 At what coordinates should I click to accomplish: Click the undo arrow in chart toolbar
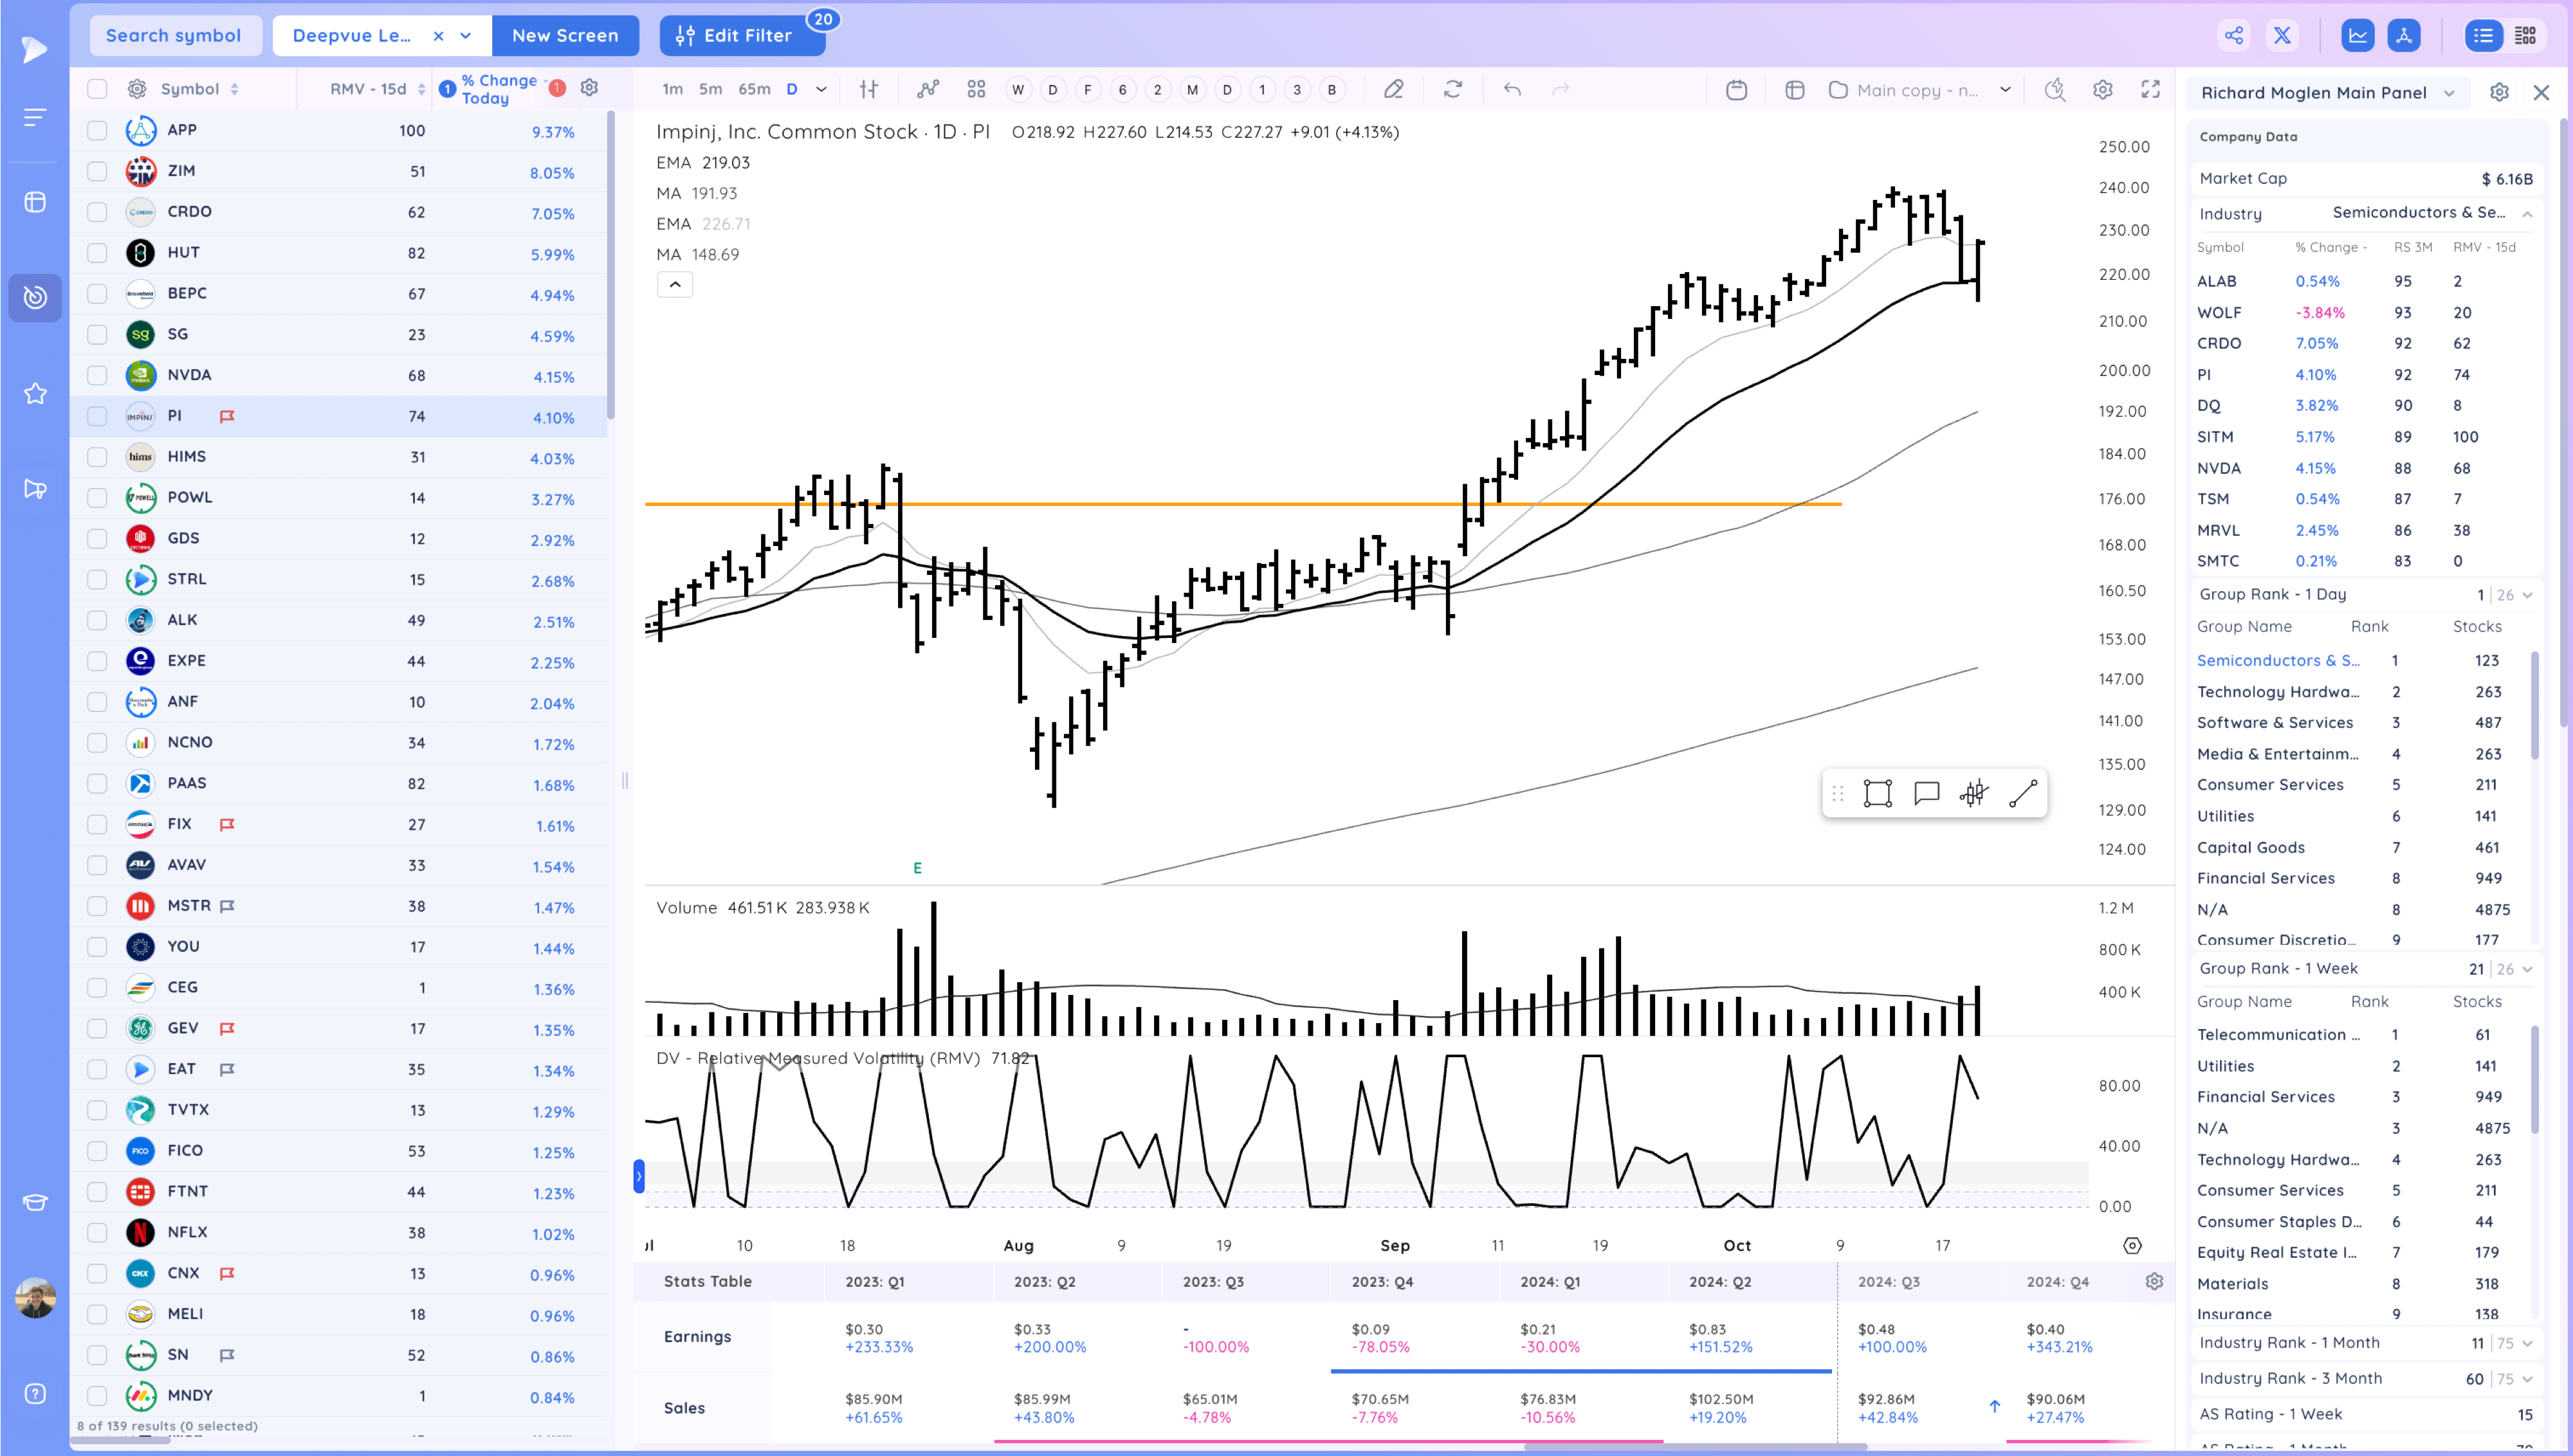click(1512, 90)
